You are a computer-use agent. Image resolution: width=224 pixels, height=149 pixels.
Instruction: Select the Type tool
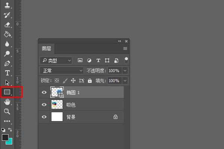7,73
